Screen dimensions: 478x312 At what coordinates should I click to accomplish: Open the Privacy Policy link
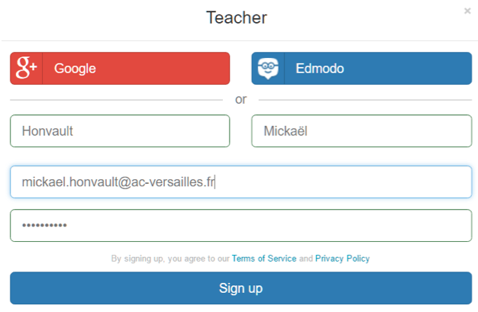[x=342, y=259]
